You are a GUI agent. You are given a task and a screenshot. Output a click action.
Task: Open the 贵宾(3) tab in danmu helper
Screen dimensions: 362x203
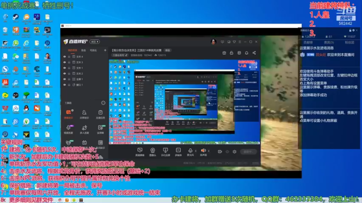[329, 42]
